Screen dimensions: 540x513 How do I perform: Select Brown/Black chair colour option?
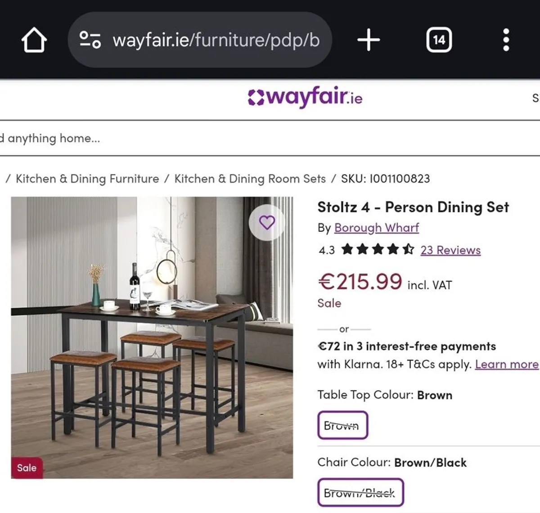tap(360, 493)
